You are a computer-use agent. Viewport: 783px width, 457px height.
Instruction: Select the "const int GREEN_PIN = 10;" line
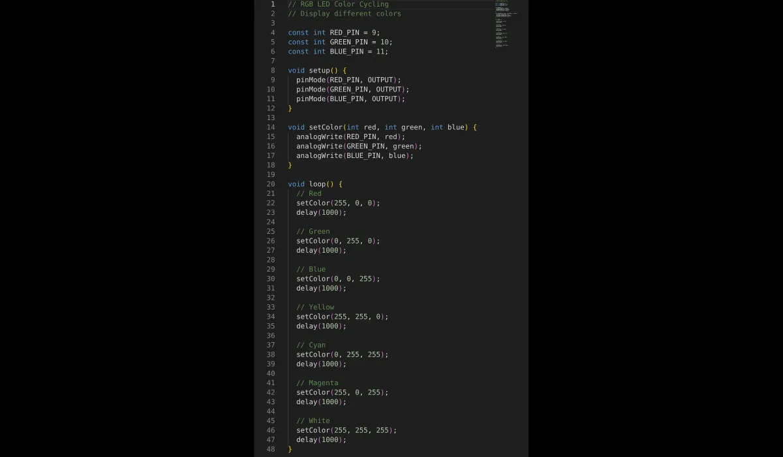click(340, 42)
